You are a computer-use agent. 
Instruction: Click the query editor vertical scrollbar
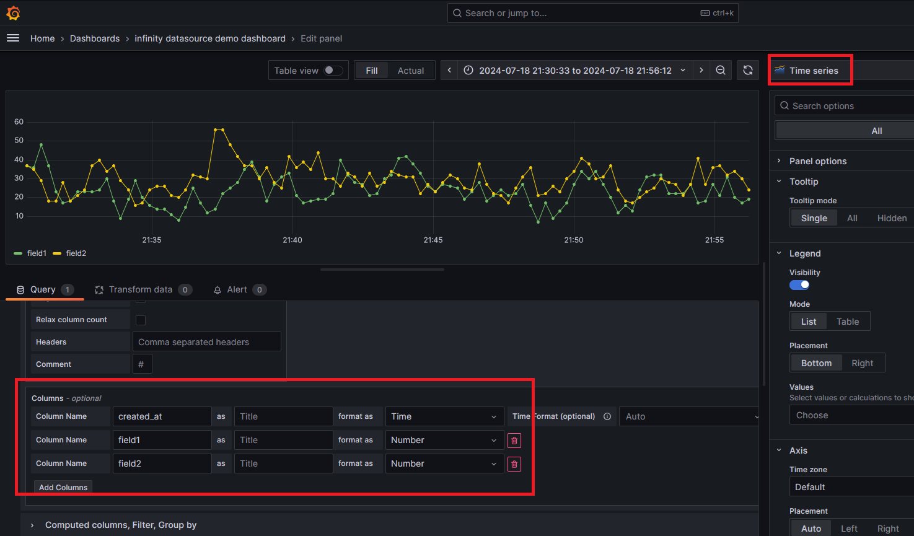pyautogui.click(x=763, y=324)
